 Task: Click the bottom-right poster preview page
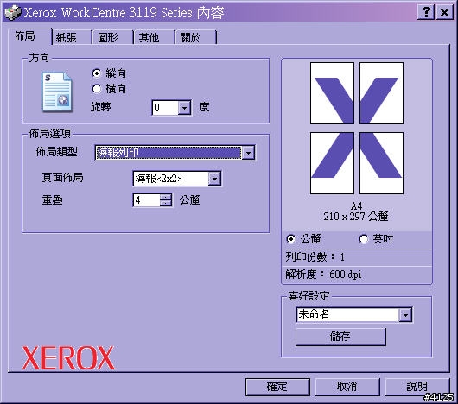pos(381,163)
